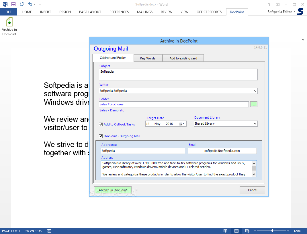
Task: Click PAGE 1 OF 1 in status bar
Action: [x=11, y=231]
